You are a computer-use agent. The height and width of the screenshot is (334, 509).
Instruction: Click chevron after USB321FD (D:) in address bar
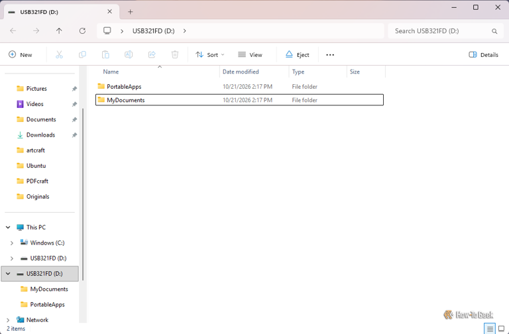pos(185,31)
